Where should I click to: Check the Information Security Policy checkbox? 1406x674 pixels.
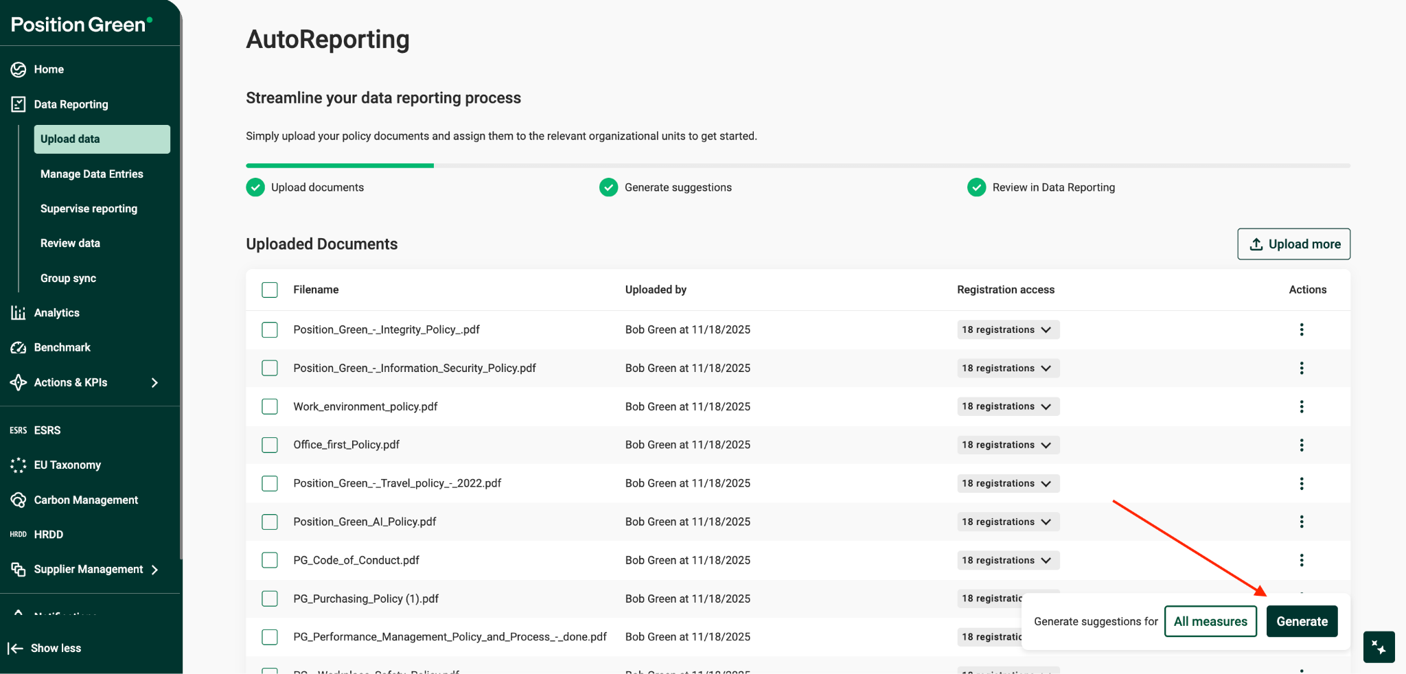coord(270,368)
